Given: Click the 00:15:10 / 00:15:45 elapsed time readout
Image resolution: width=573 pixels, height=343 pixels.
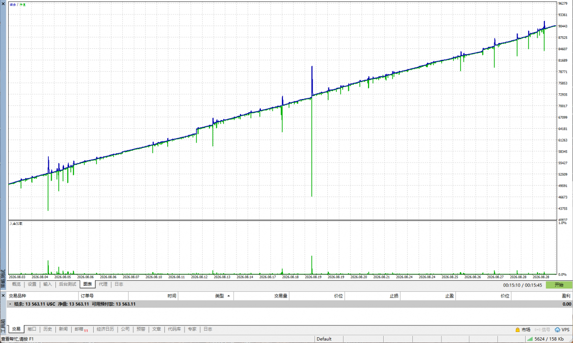Looking at the screenshot, I should pos(522,285).
